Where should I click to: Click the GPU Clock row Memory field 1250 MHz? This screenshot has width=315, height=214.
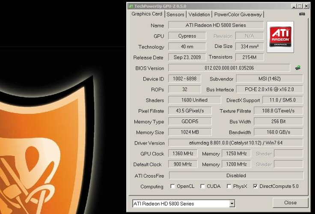(x=236, y=153)
